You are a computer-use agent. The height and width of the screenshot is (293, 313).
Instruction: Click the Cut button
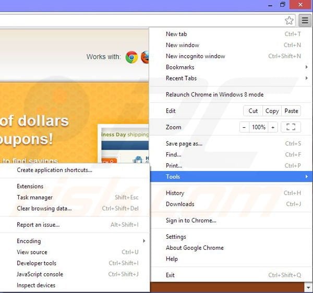(253, 111)
